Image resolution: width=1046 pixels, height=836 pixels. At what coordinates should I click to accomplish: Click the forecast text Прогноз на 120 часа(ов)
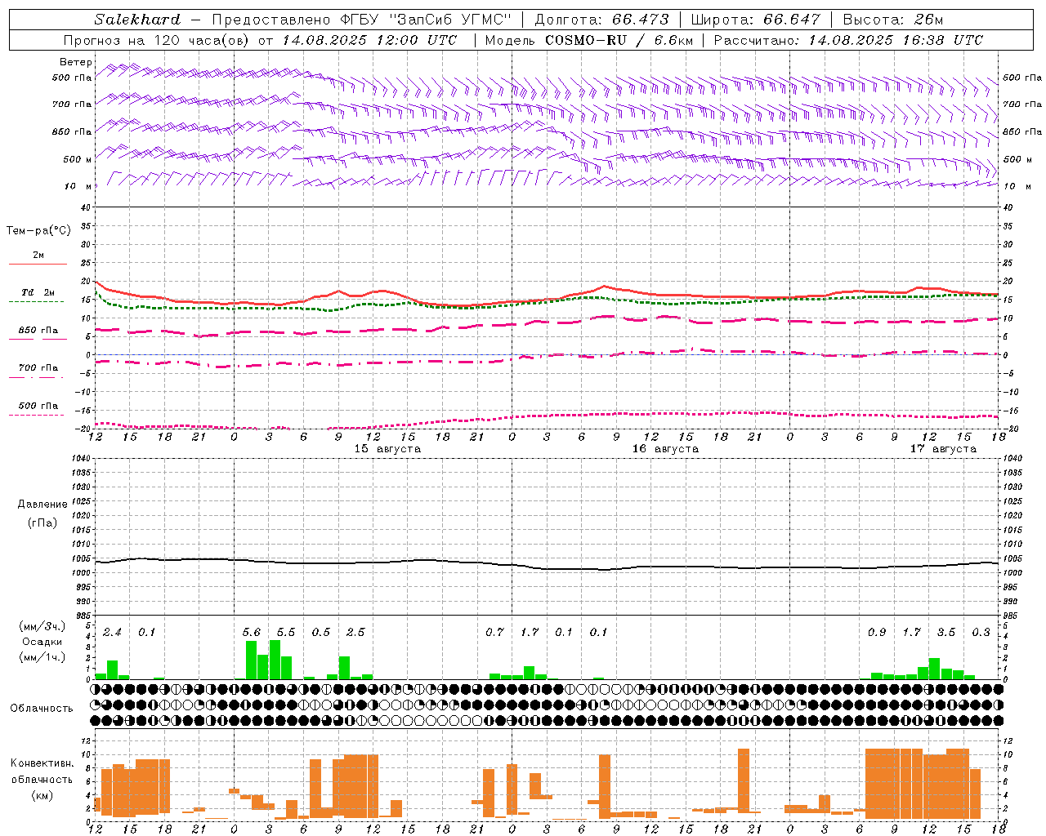click(156, 40)
